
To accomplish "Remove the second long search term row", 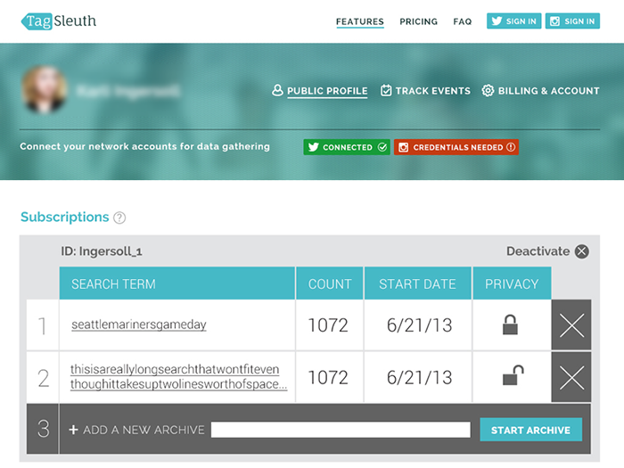I will (571, 377).
